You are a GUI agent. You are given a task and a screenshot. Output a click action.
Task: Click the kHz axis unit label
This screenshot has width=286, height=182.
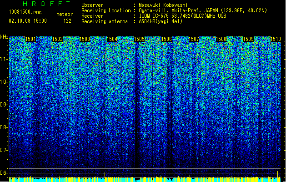(x=4, y=37)
